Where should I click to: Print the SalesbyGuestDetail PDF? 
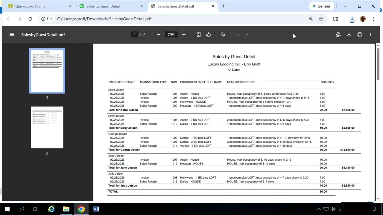coord(360,35)
